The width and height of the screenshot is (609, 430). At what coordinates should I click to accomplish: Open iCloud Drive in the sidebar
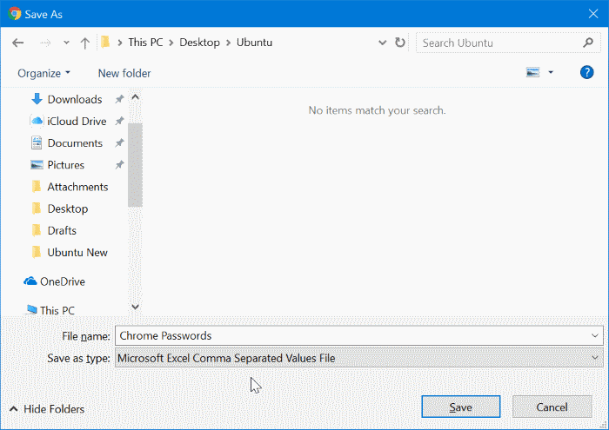click(x=77, y=122)
